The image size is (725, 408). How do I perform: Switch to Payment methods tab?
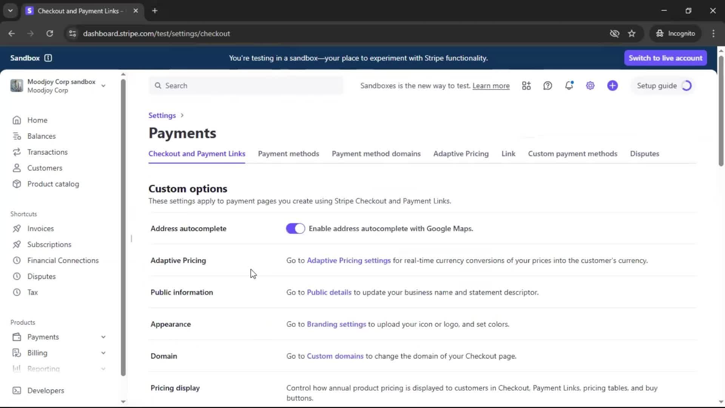[288, 154]
